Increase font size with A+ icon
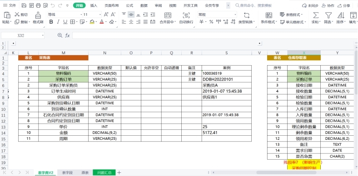358x176 pixels. pos(106,14)
